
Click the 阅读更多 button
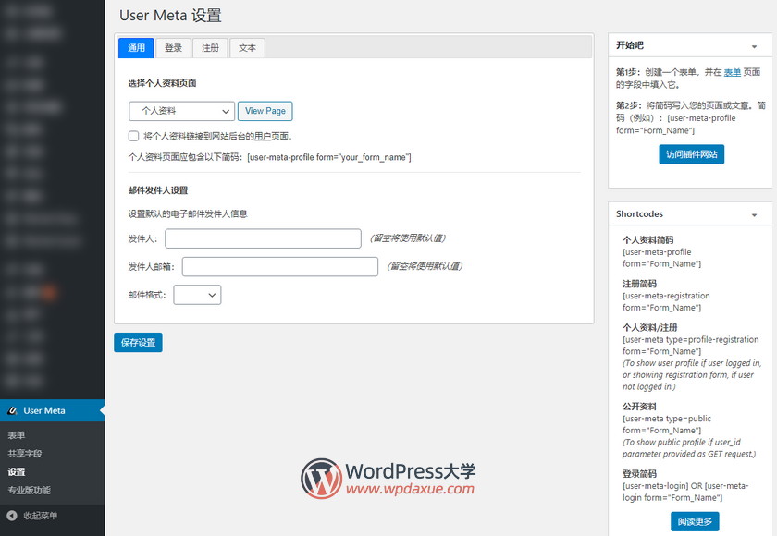694,521
